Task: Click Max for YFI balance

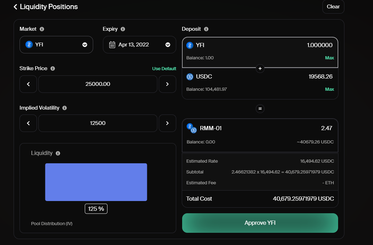Action: point(329,58)
